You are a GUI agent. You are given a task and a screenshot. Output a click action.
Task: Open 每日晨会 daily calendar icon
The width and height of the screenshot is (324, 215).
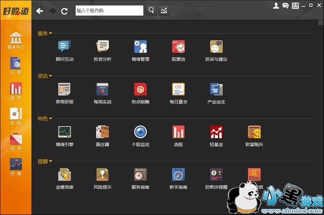pyautogui.click(x=178, y=90)
